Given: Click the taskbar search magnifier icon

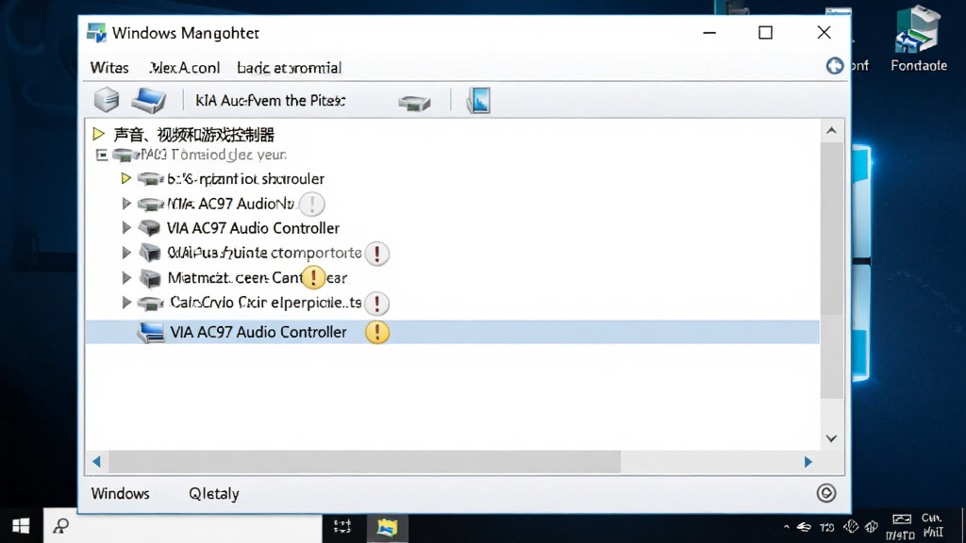Looking at the screenshot, I should point(60,526).
